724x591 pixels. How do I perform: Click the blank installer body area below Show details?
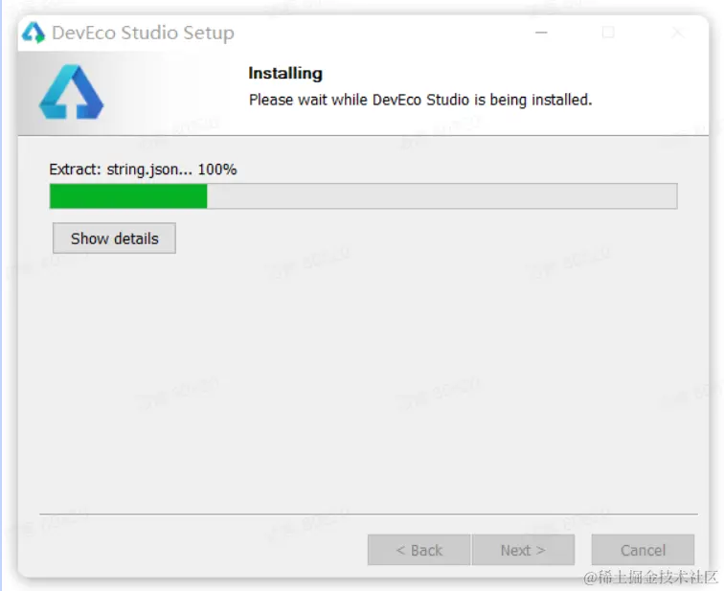pyautogui.click(x=363, y=378)
